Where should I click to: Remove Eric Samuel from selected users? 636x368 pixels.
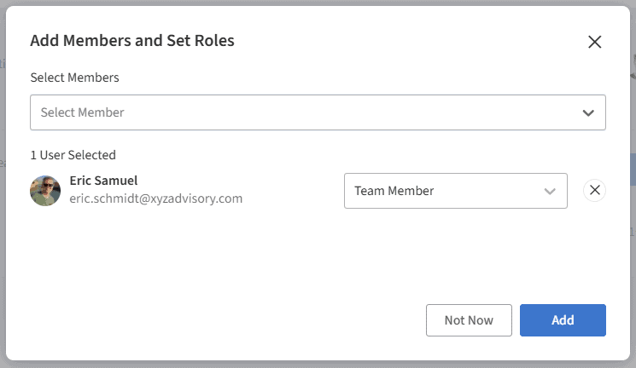(595, 191)
